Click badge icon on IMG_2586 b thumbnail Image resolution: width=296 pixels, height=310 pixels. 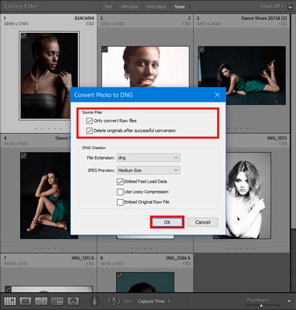coord(120,276)
